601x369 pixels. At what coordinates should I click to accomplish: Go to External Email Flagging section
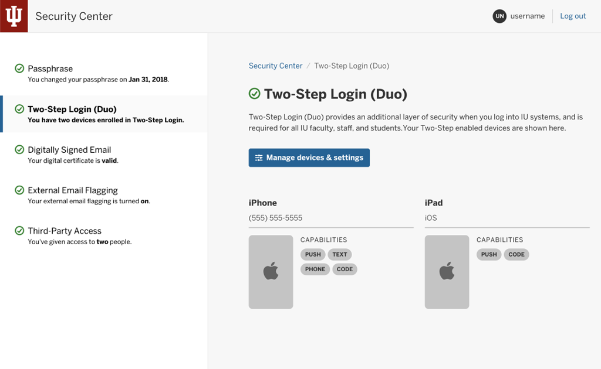(x=104, y=196)
